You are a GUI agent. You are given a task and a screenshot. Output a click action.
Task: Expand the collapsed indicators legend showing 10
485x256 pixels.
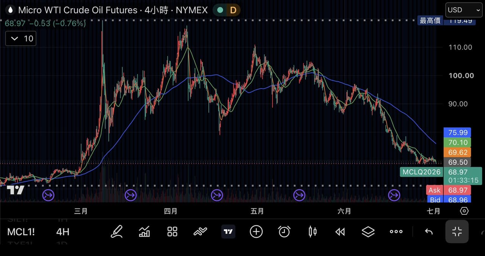pyautogui.click(x=21, y=39)
